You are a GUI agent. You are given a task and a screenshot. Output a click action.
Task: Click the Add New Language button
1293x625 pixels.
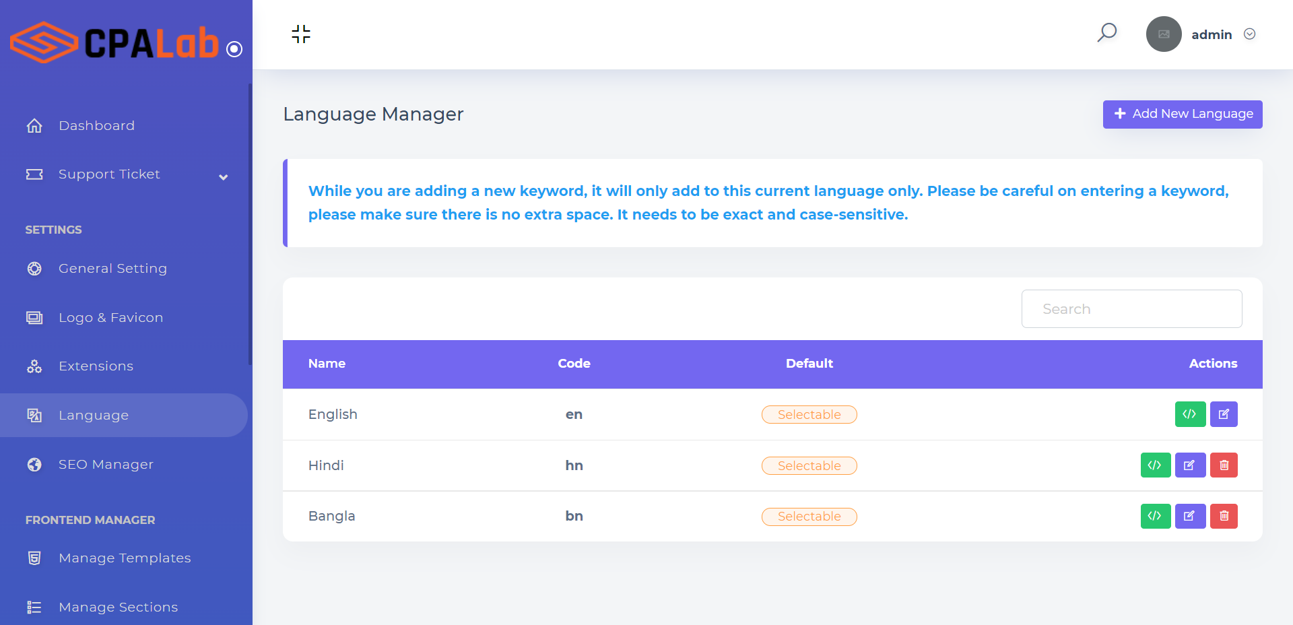(x=1182, y=114)
